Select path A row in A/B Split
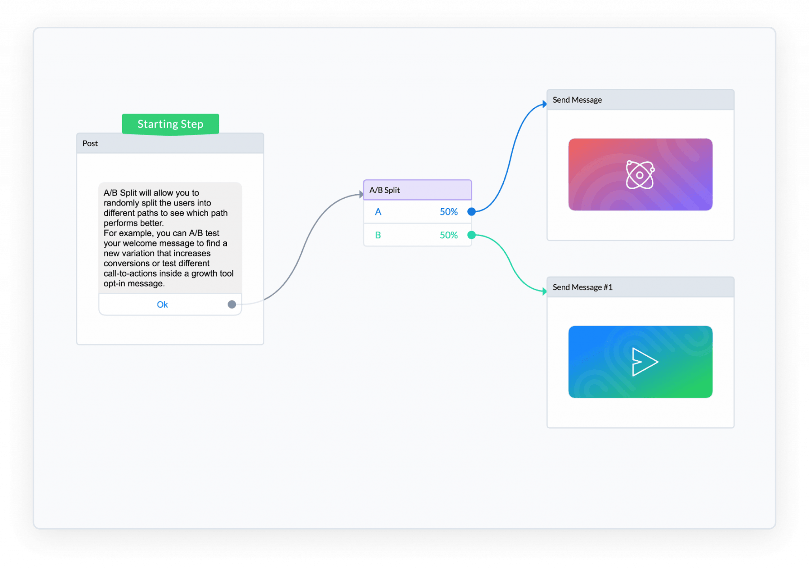The image size is (809, 568). tap(417, 212)
